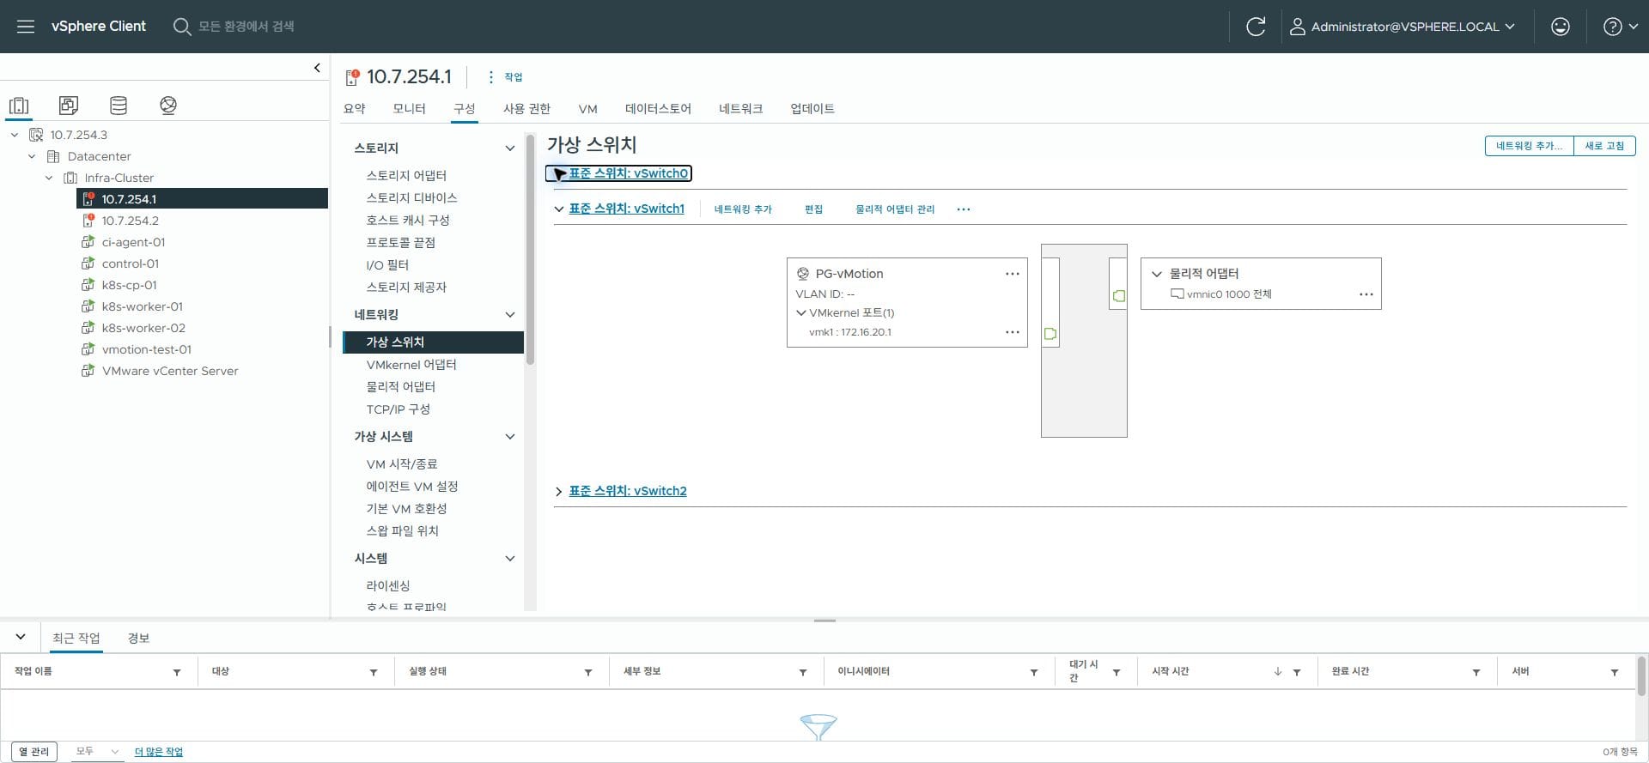The image size is (1649, 763).
Task: Collapse the recent tasks bottom panel
Action: click(21, 638)
